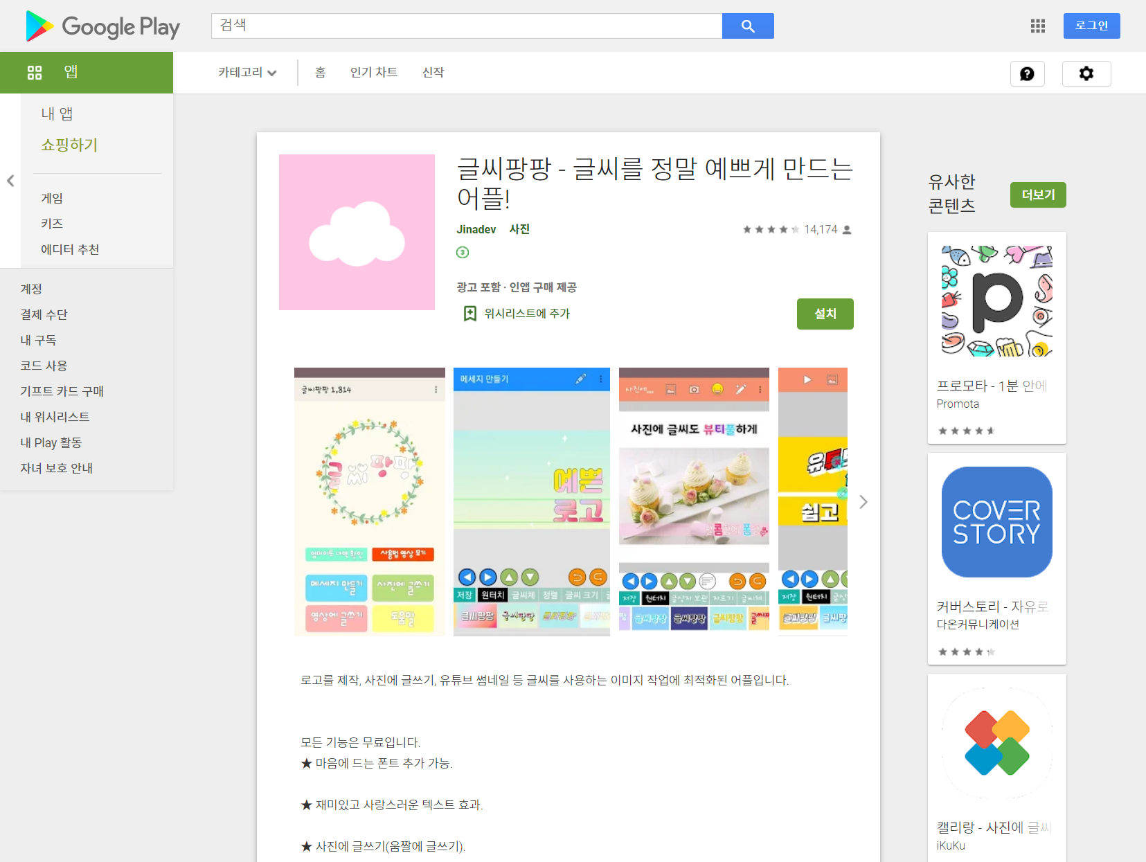The image size is (1146, 862).
Task: Show next screenshots with right arrow
Action: coord(863,502)
